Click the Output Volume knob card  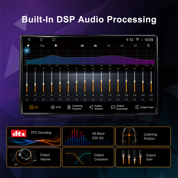(34, 157)
